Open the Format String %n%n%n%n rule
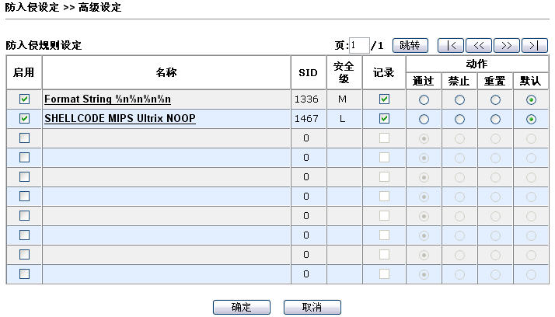Screen dimensions: 555x317 (x=107, y=99)
